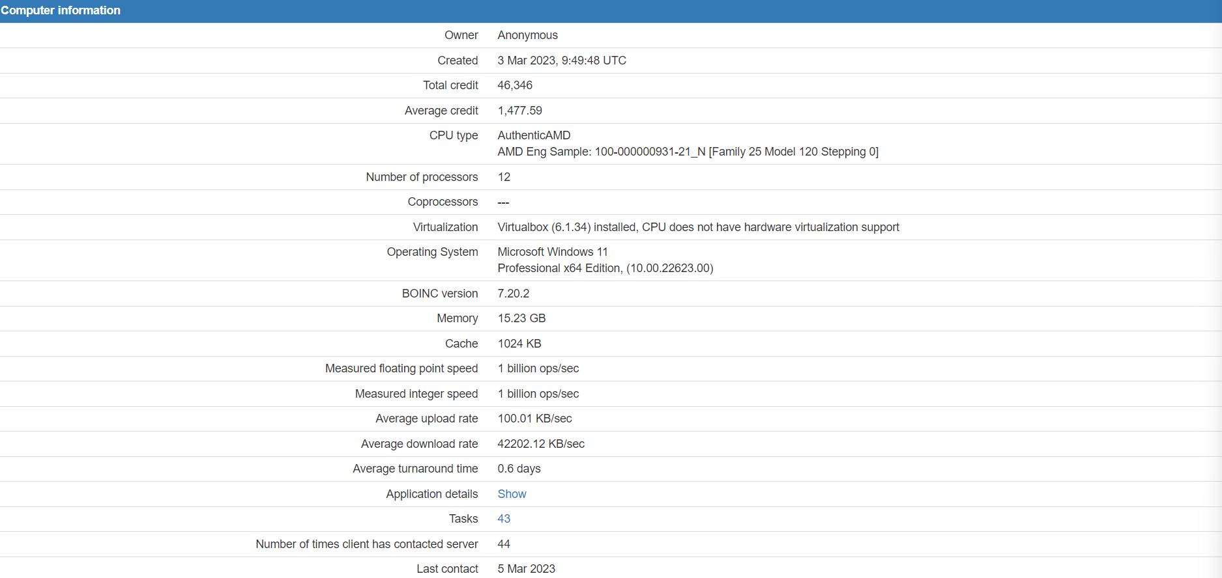Viewport: 1222px width, 578px height.
Task: Select the Average credit label
Action: (441, 111)
